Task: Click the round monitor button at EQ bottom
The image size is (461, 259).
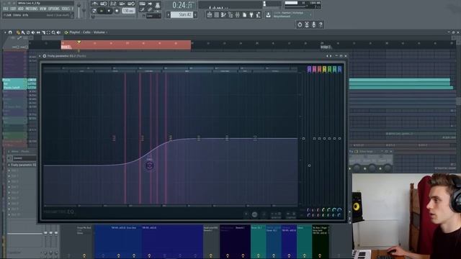Action: [x=254, y=214]
